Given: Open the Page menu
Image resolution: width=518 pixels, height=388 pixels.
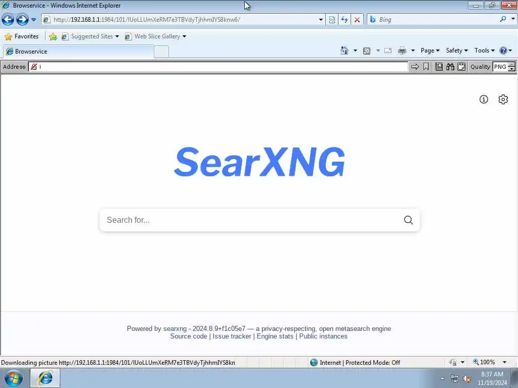Looking at the screenshot, I should (x=430, y=51).
